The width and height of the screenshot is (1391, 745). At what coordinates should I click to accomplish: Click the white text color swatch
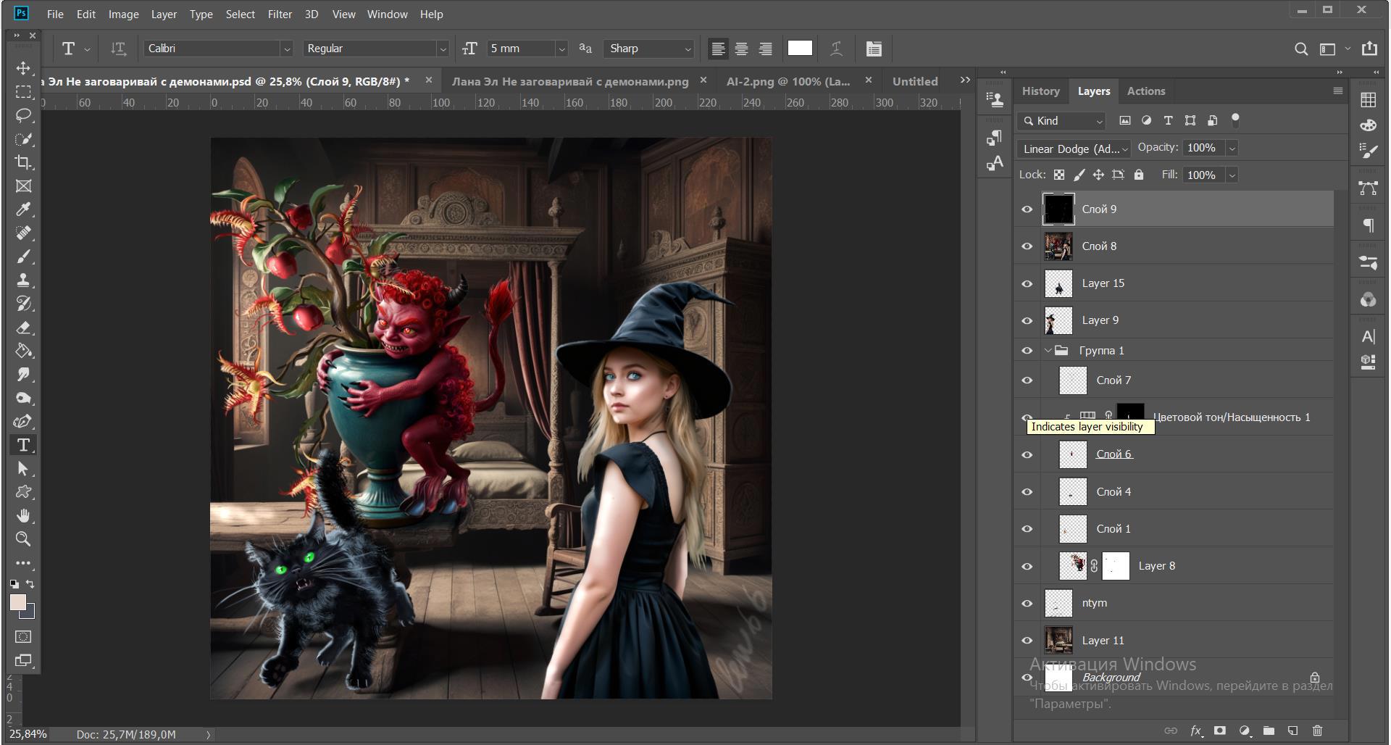pos(799,48)
